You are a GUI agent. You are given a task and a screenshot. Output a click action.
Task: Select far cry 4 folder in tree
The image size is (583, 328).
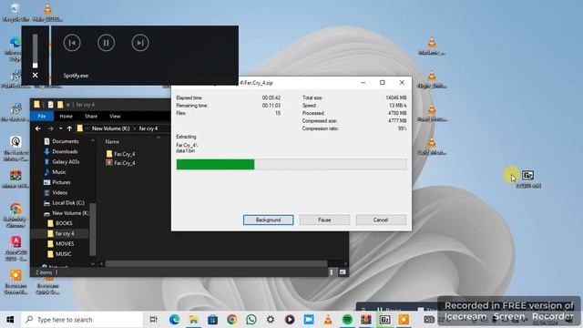(65, 233)
